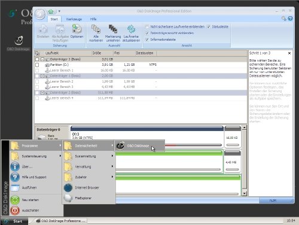Expand the Zubehör submenu arrow
299x225 pixels.
(x=112, y=177)
